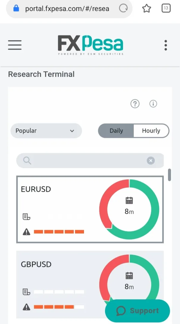Click the info circle icon
The height and width of the screenshot is (324, 180).
pos(153,104)
